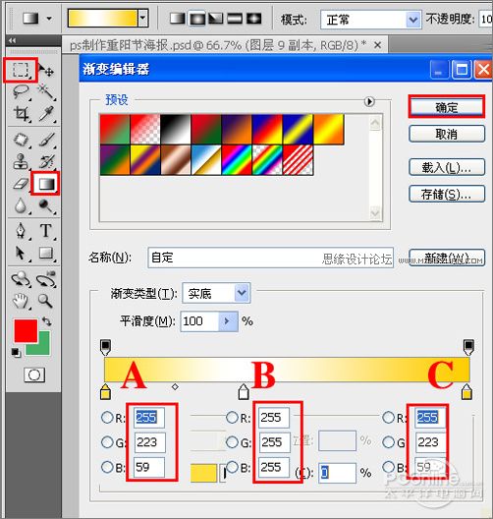Switch to the ps制作重阳节海报.psd document tab
The width and height of the screenshot is (493, 519).
click(218, 45)
